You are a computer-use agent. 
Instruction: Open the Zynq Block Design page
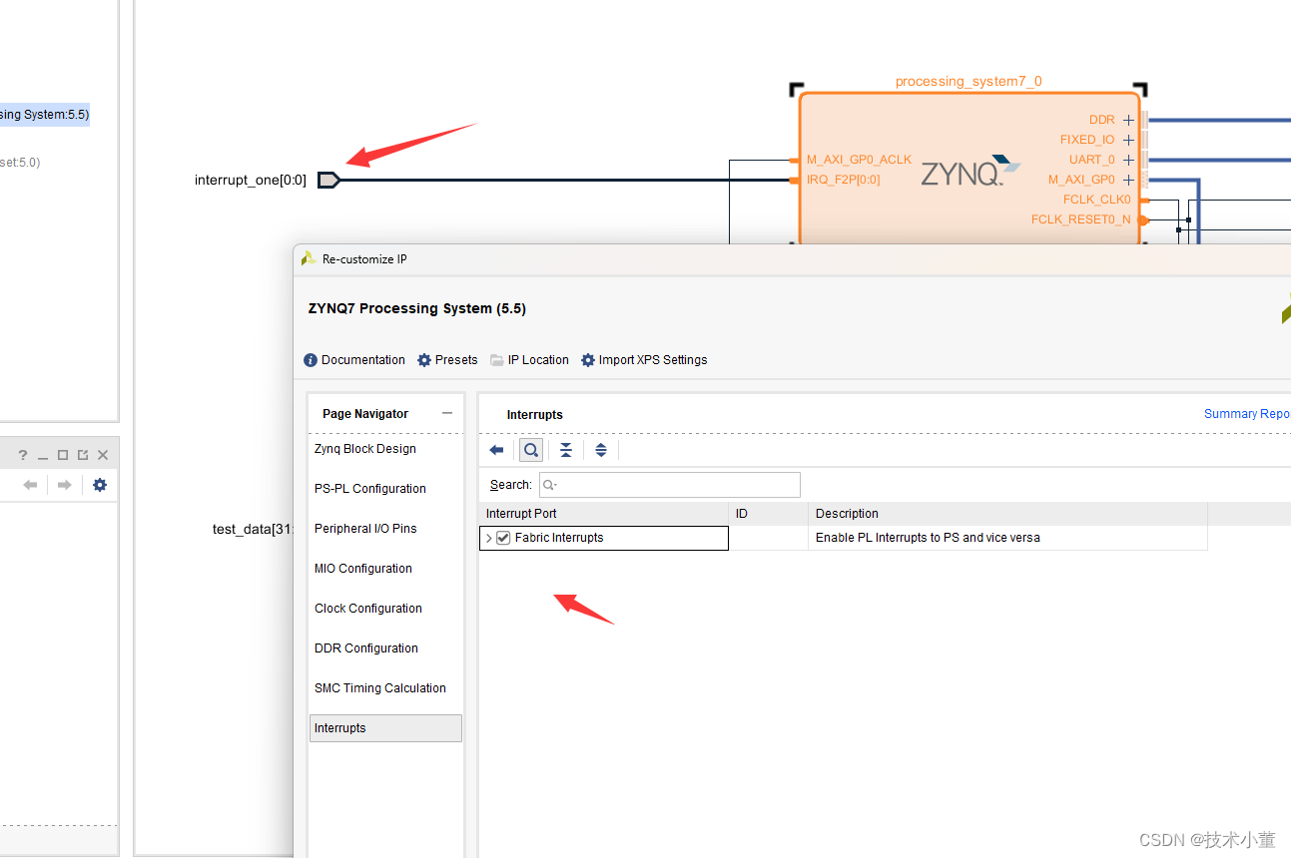[x=365, y=449]
